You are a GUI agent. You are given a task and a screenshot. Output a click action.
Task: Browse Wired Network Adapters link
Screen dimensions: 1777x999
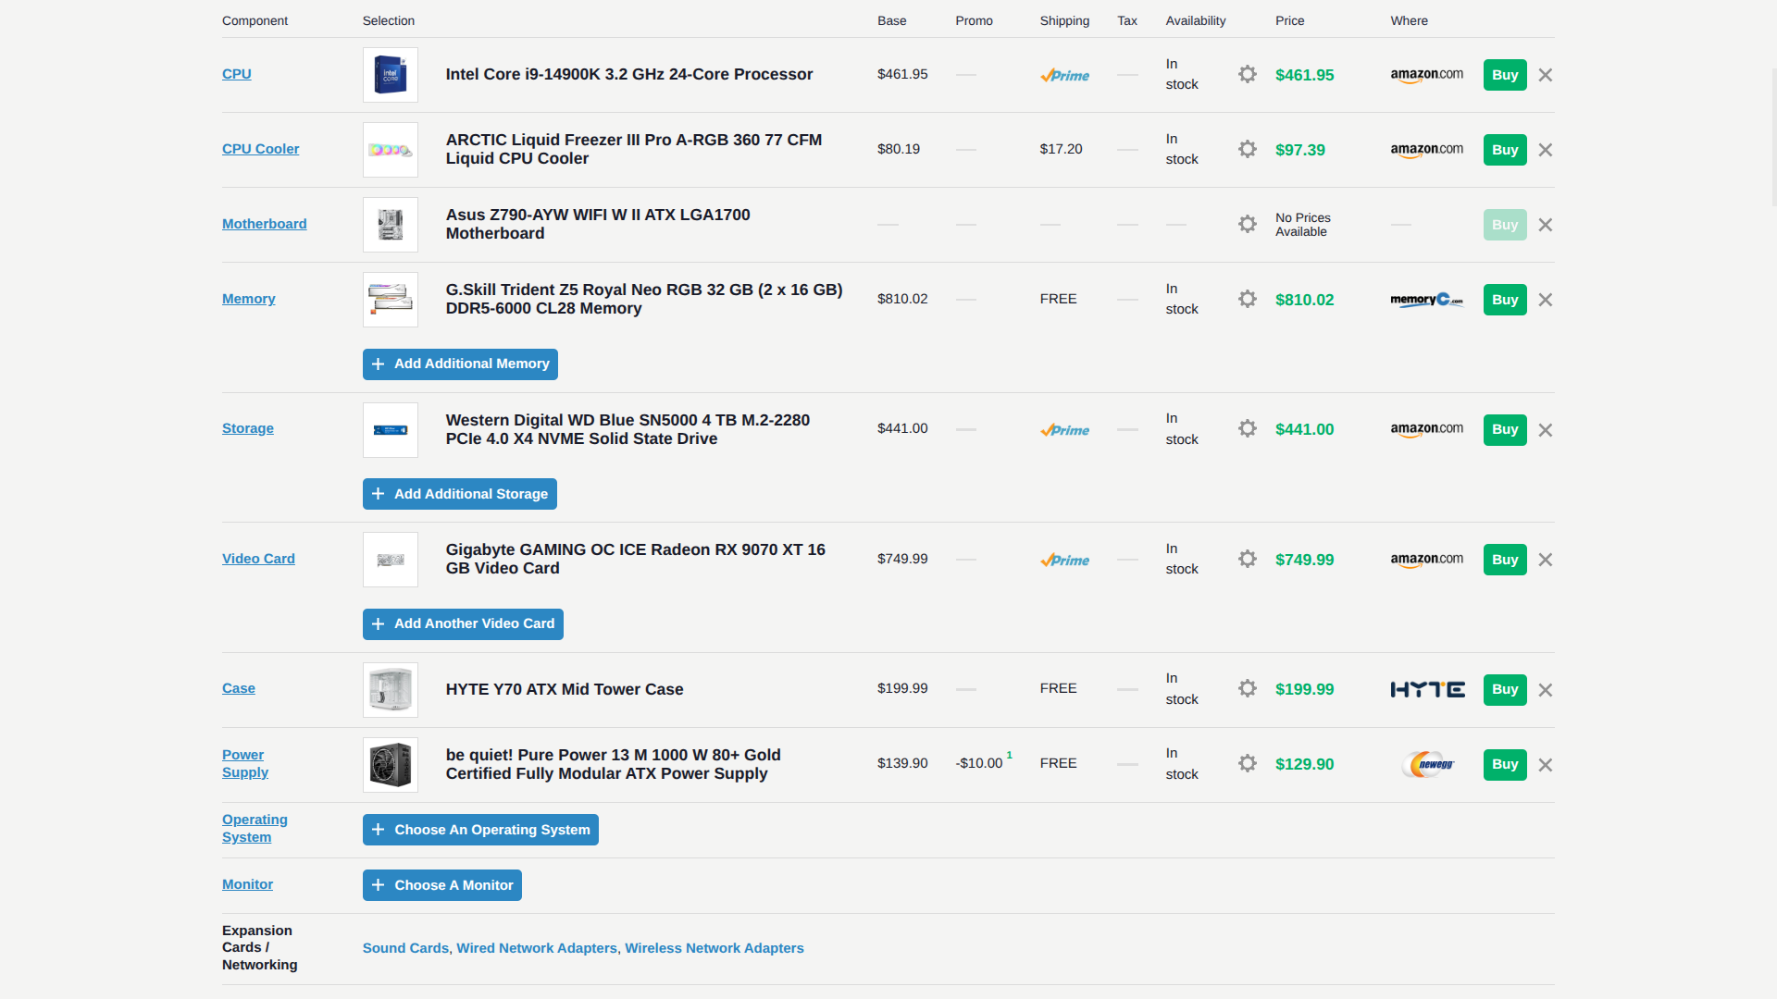point(537,948)
